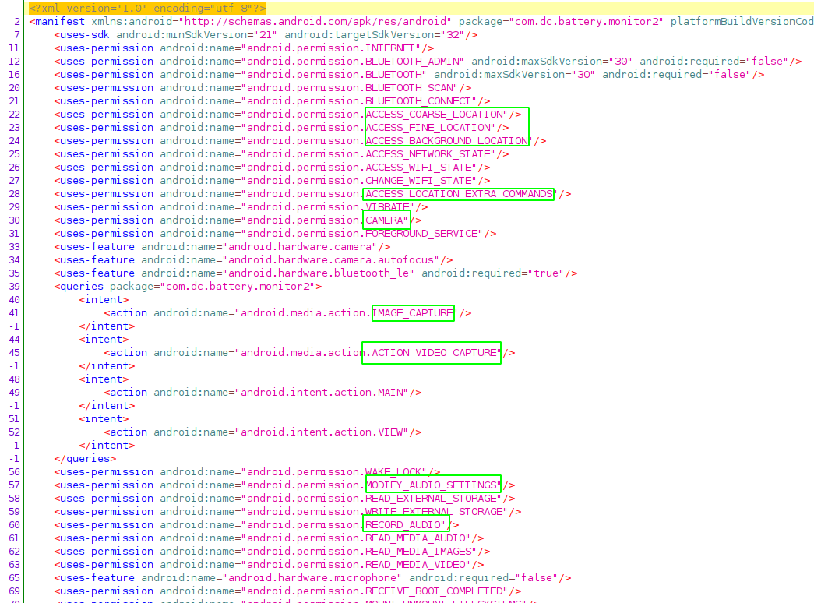This screenshot has width=814, height=603.
Task: Click line number 33 in the gutter
Action: pyautogui.click(x=15, y=247)
